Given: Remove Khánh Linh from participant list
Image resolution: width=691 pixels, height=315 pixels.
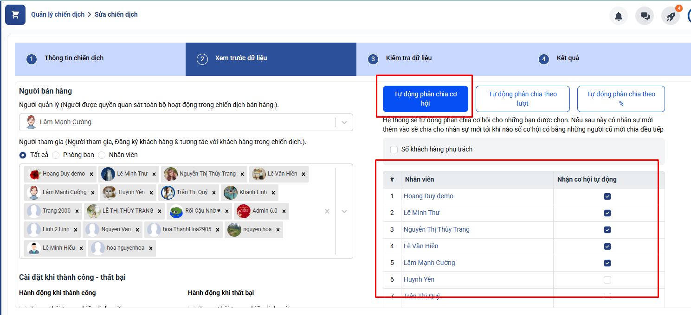Looking at the screenshot, I should click(x=273, y=193).
